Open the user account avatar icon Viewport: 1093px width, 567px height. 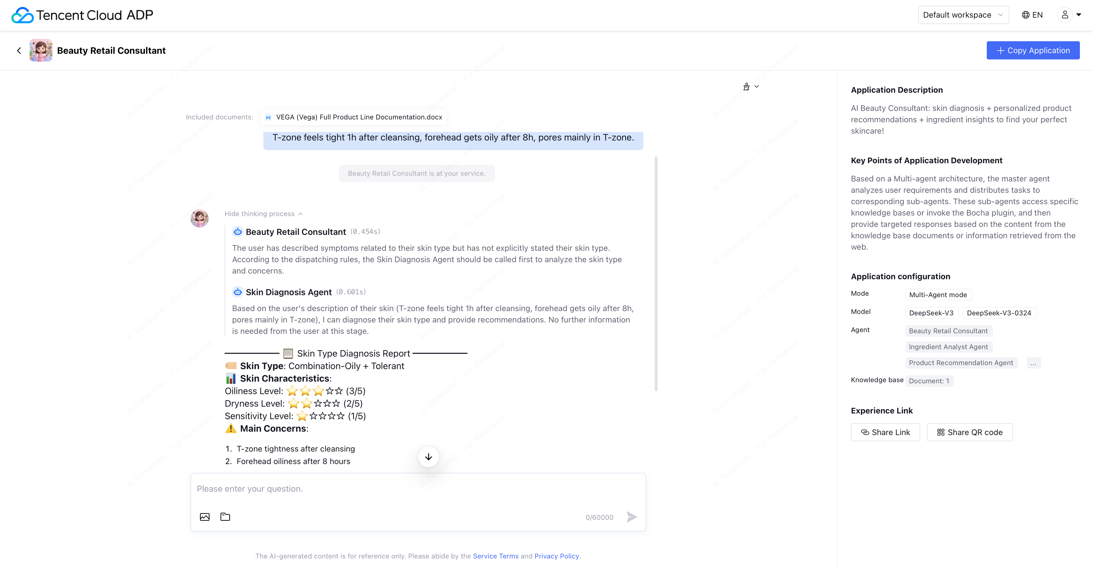click(1065, 15)
